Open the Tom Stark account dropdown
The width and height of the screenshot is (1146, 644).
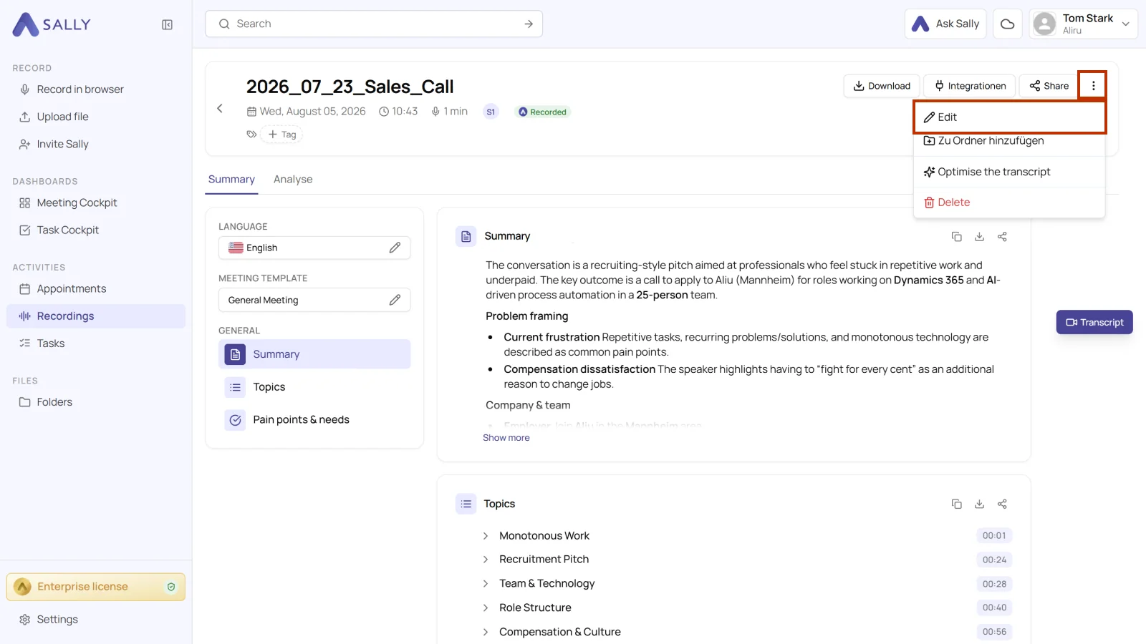tap(1083, 24)
